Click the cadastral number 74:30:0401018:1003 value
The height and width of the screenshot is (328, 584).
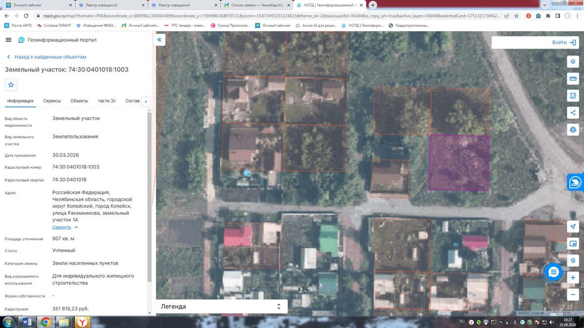76,167
